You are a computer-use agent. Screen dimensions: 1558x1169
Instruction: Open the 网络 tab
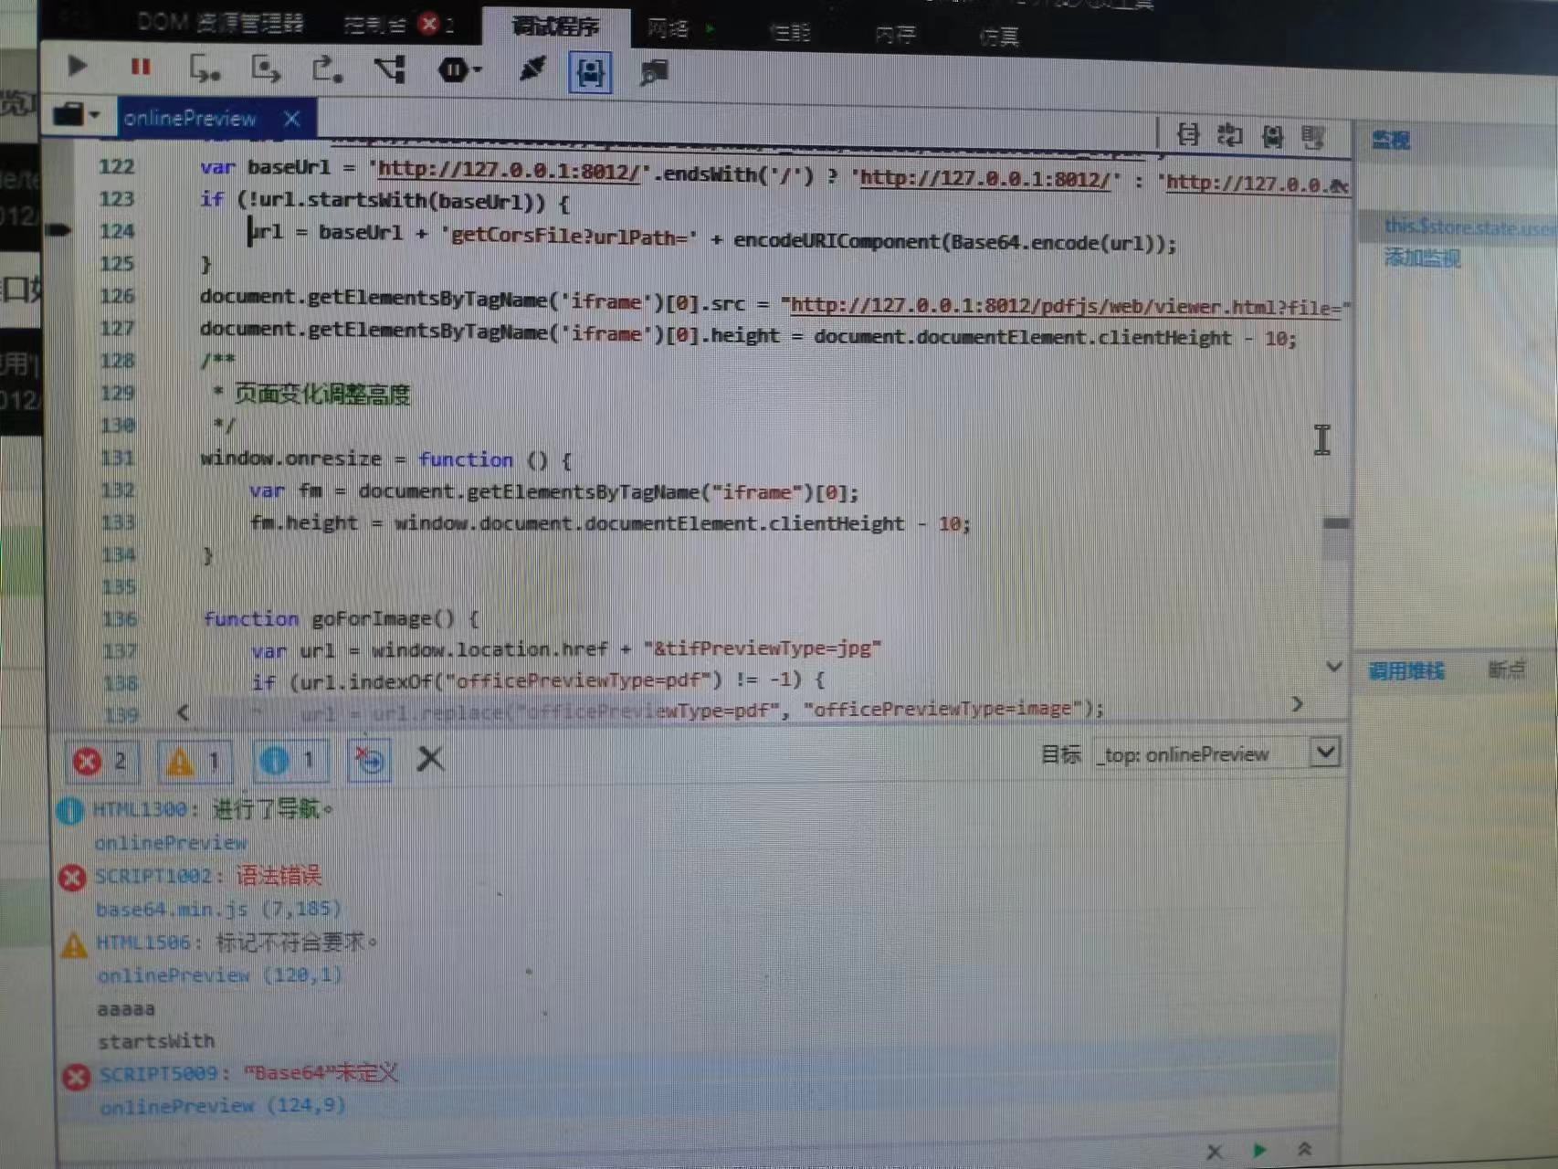[x=668, y=29]
